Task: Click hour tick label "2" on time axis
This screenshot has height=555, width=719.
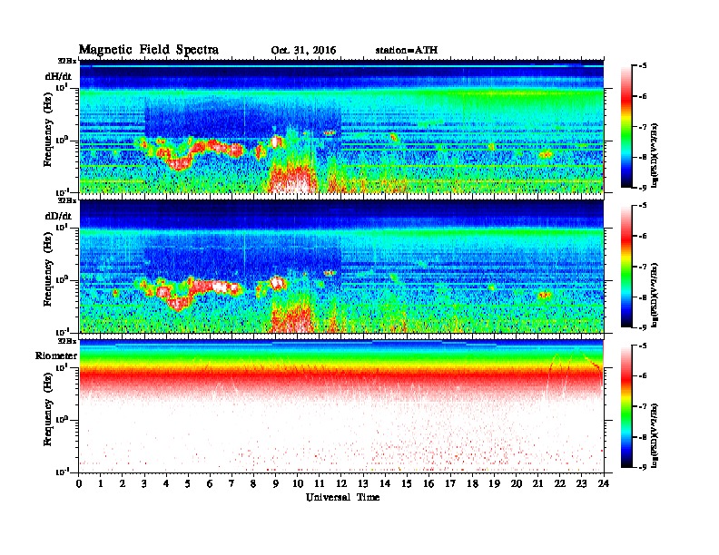Action: click(123, 484)
